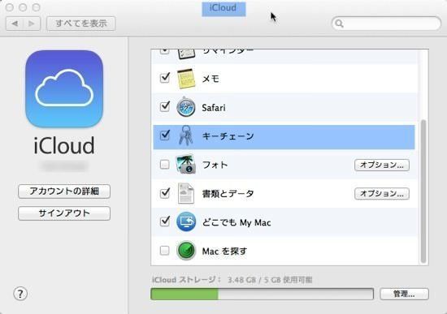The height and width of the screenshot is (314, 447).
Task: Select the キーチェーン row label
Action: tap(228, 136)
